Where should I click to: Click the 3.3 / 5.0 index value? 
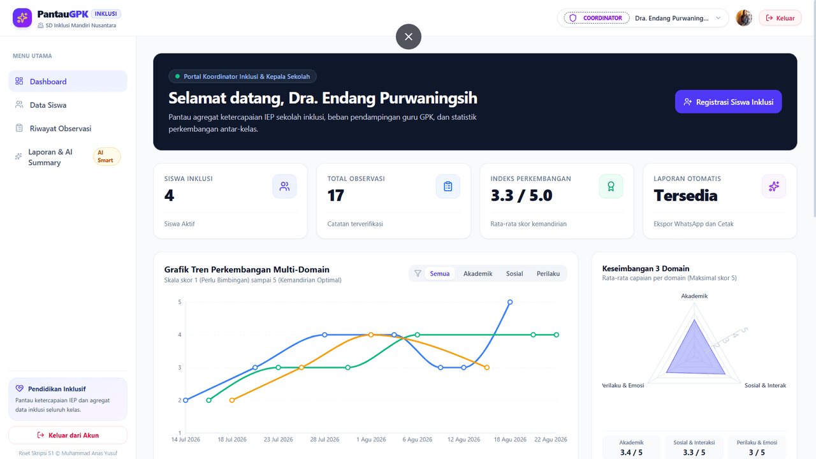tap(521, 196)
